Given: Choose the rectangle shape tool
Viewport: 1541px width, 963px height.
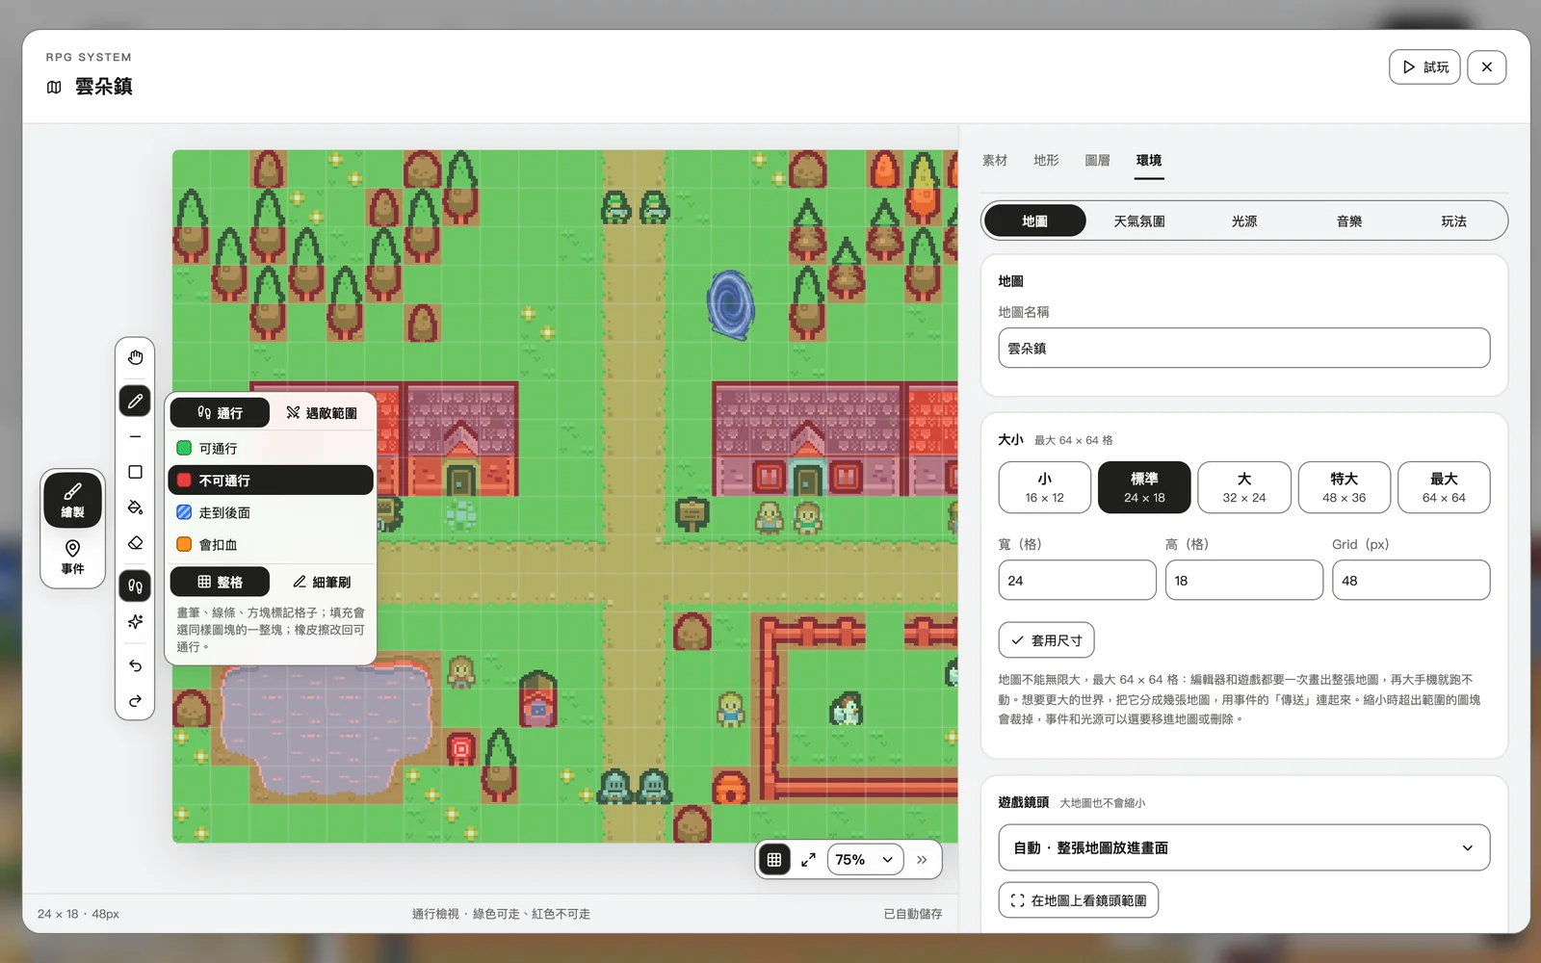Looking at the screenshot, I should coord(135,472).
